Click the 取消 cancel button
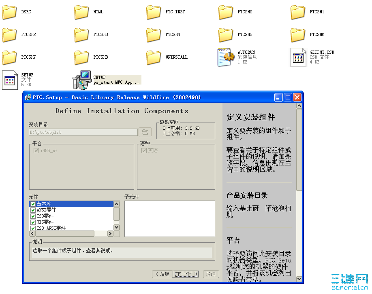Screen dimensions: 372x294 pyautogui.click(x=211, y=274)
